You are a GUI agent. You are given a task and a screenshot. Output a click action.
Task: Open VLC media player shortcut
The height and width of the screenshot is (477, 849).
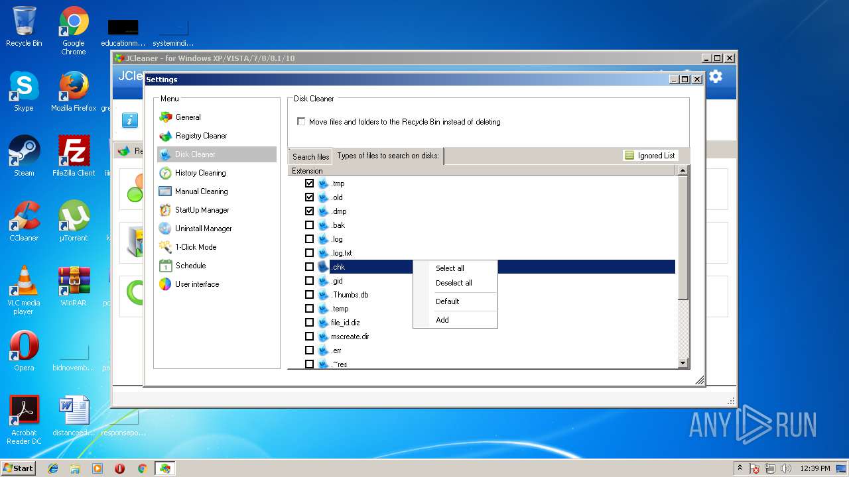pyautogui.click(x=24, y=290)
